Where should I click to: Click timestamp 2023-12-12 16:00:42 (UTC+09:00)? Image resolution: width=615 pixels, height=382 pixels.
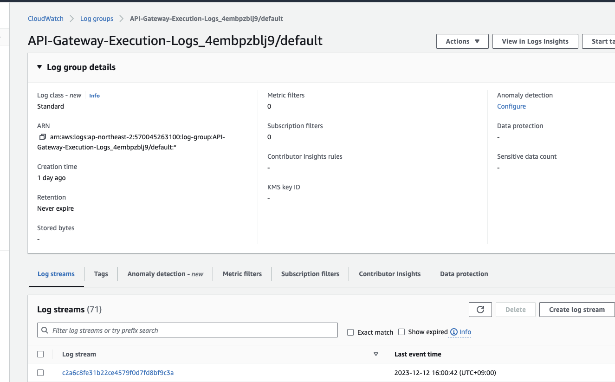tap(445, 373)
